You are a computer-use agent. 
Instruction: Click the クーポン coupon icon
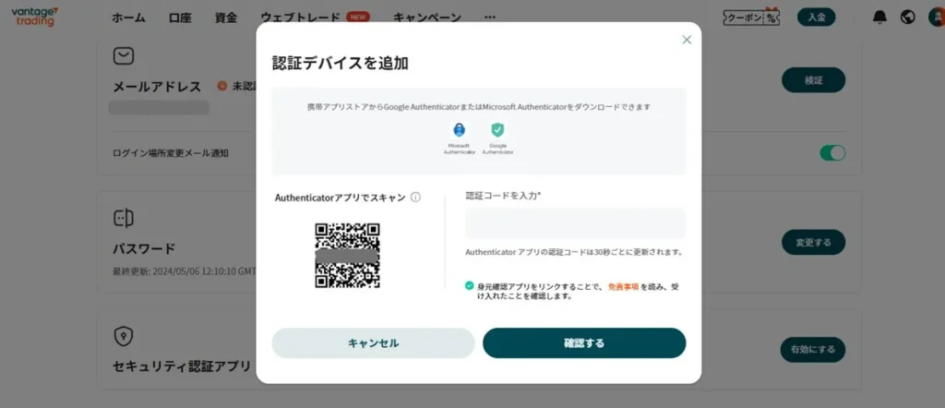coord(751,18)
